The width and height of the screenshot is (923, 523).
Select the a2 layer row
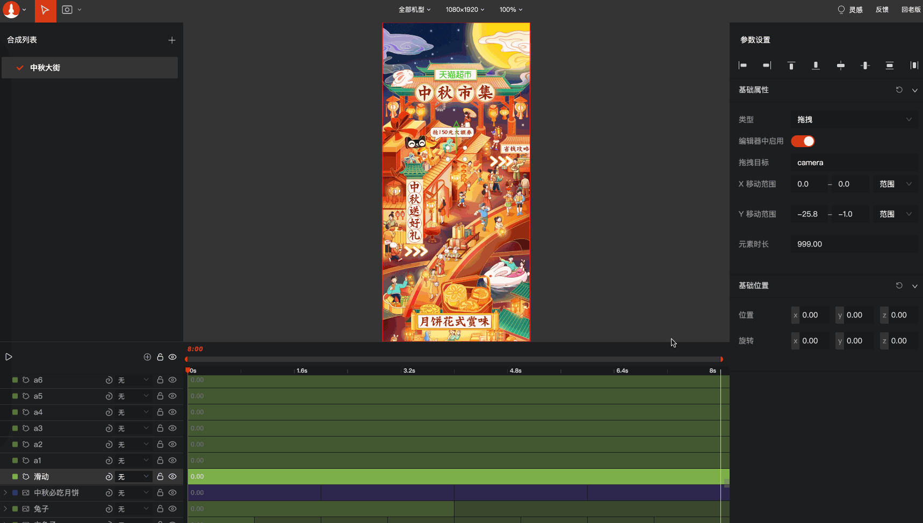91,445
